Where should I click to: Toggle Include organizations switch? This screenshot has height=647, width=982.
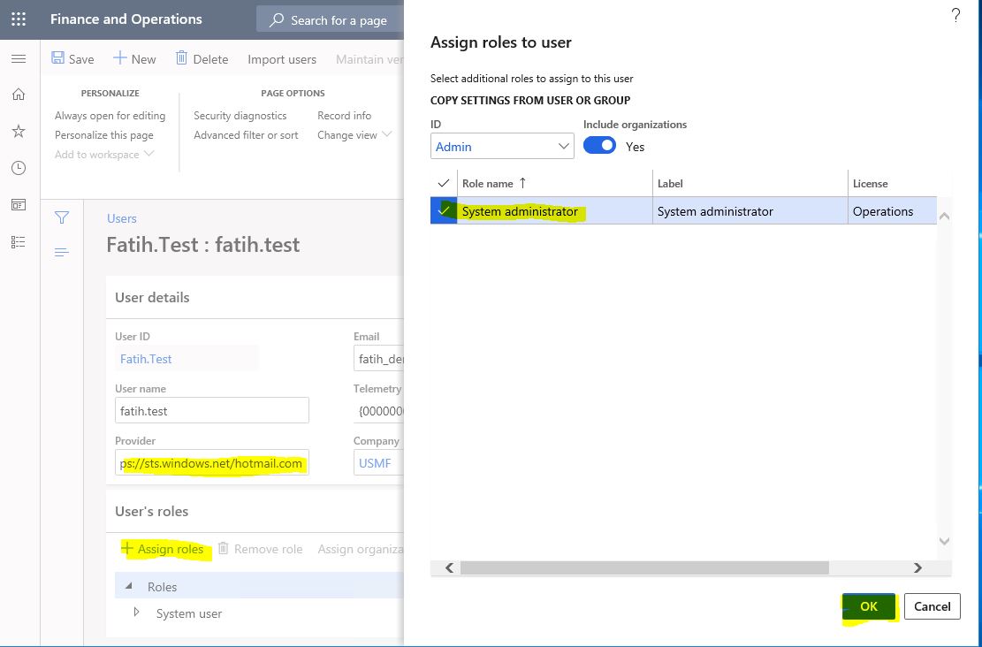tap(600, 145)
